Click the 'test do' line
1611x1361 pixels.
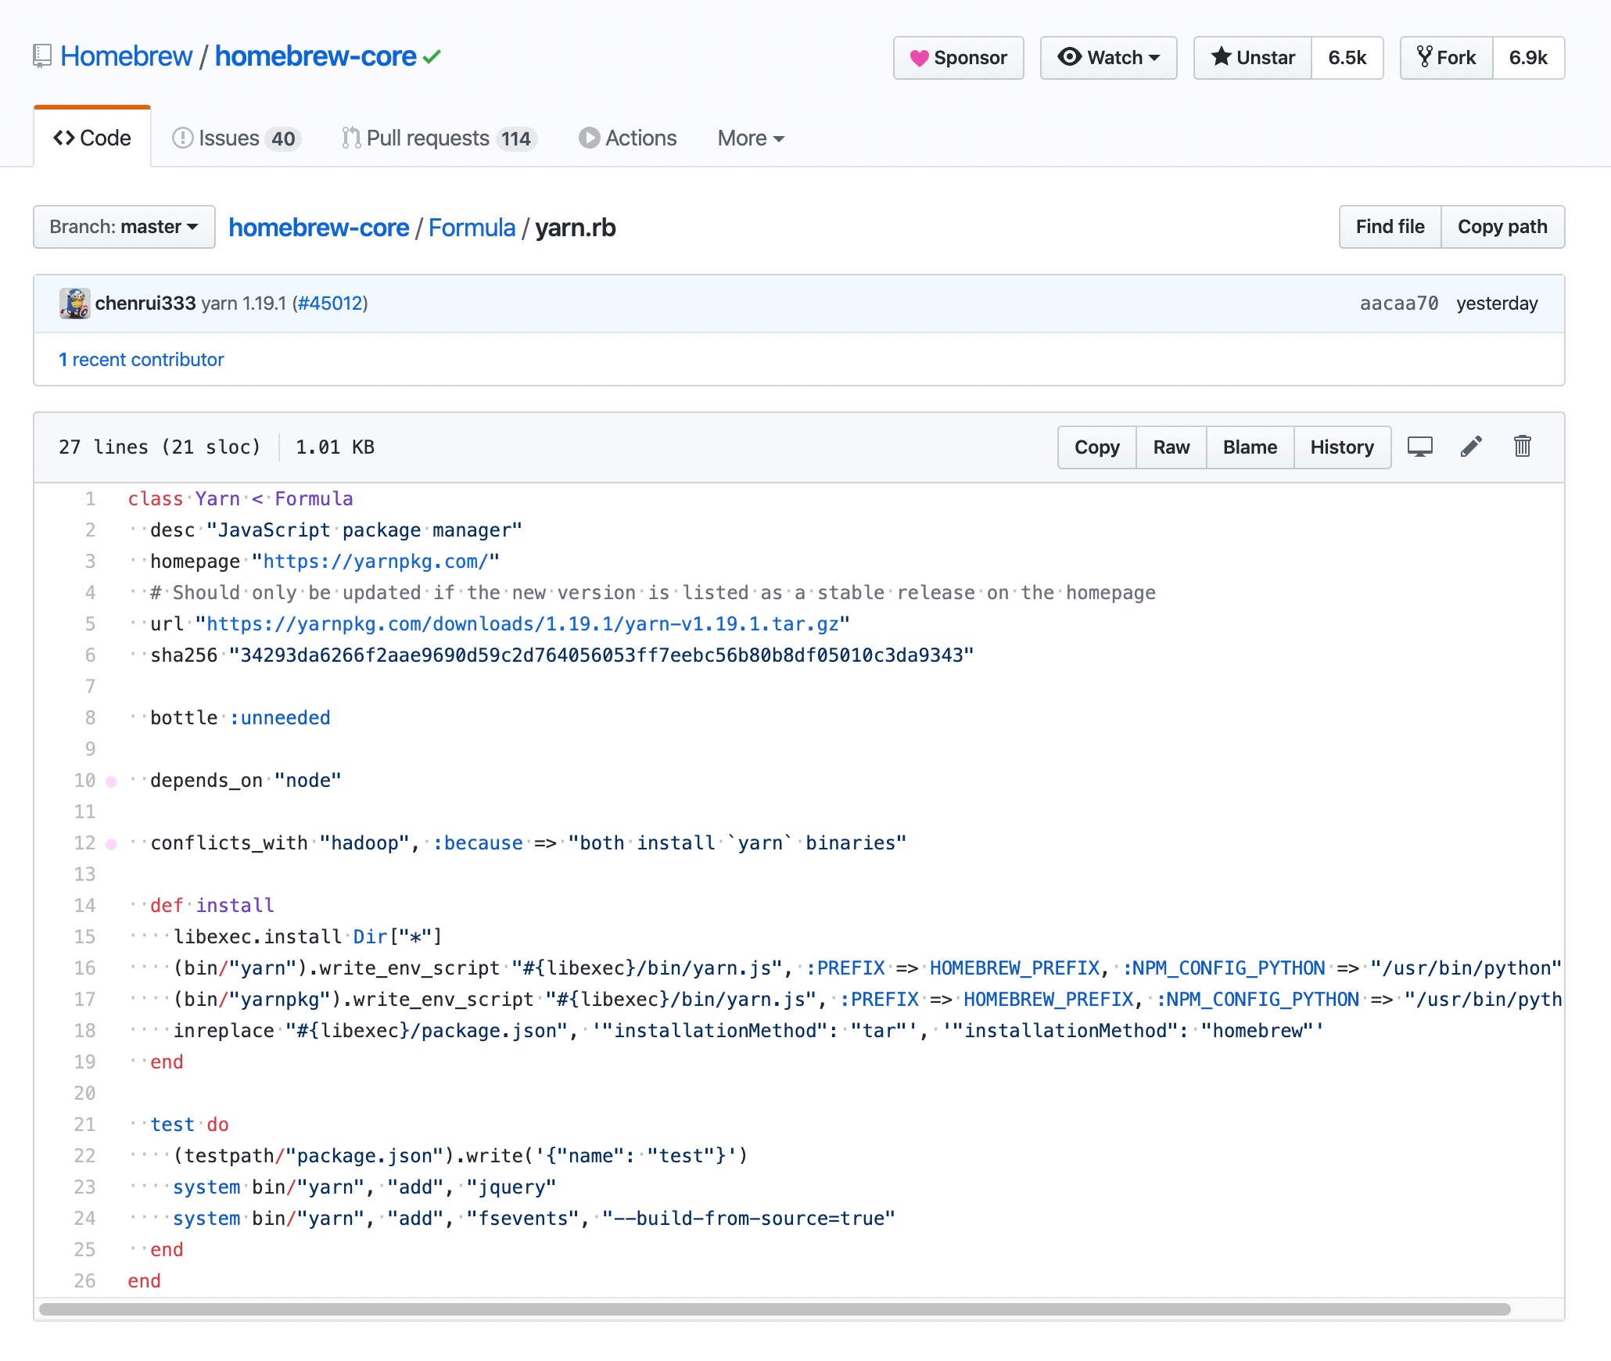click(x=189, y=1125)
